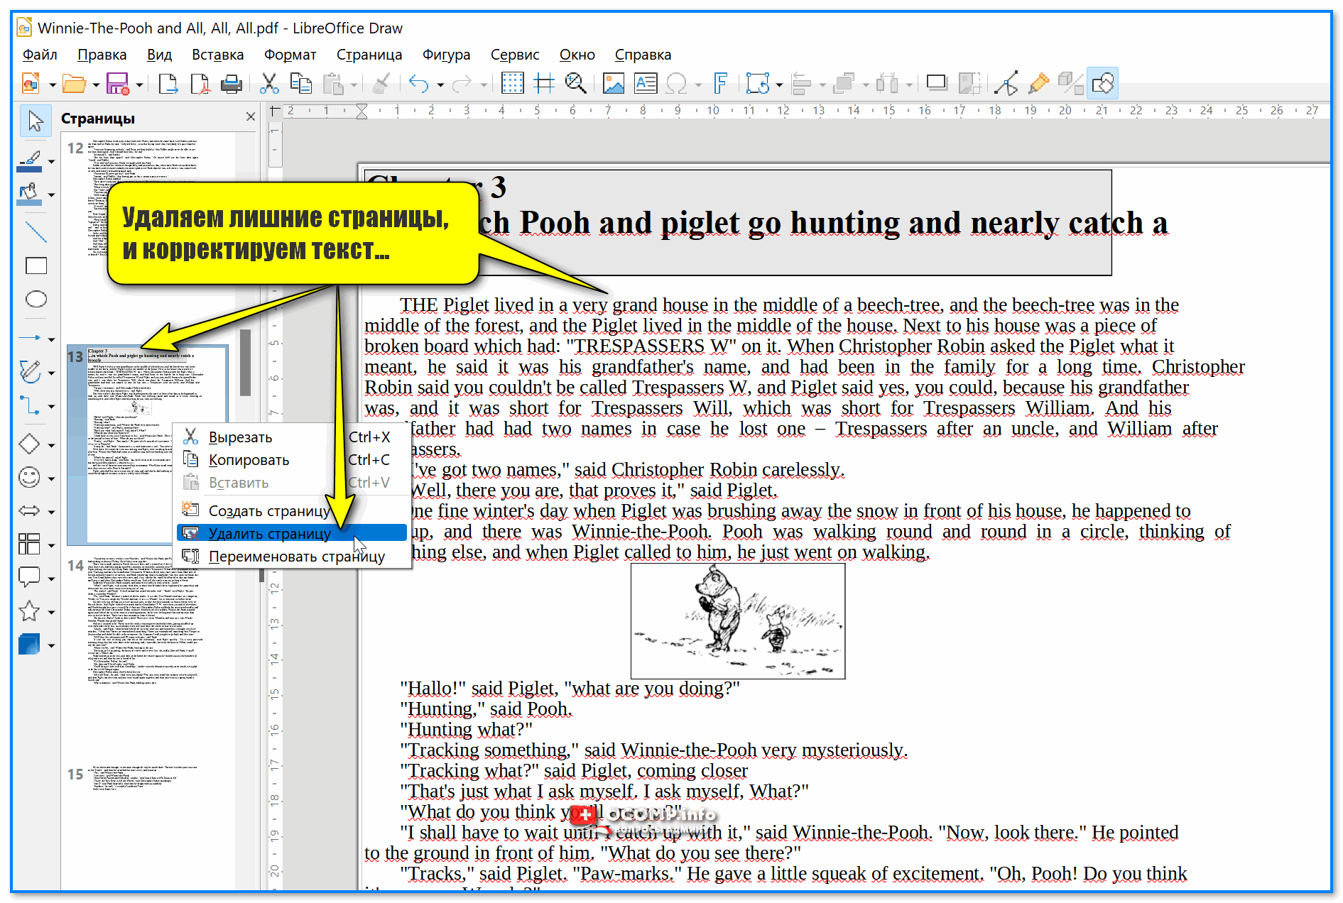Pick the Curves and Polygons tool
The height and width of the screenshot is (903, 1343).
click(29, 371)
